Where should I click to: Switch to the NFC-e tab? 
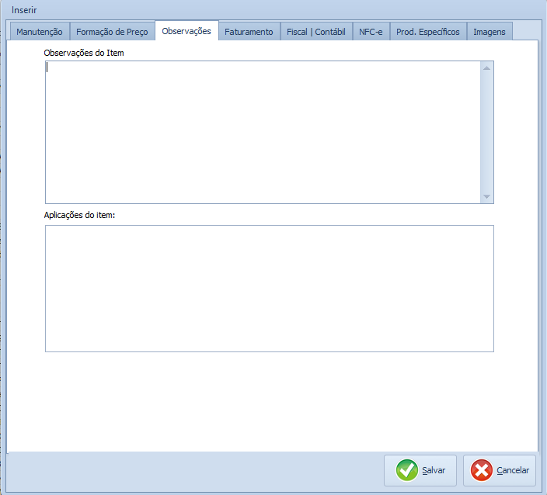tap(371, 32)
